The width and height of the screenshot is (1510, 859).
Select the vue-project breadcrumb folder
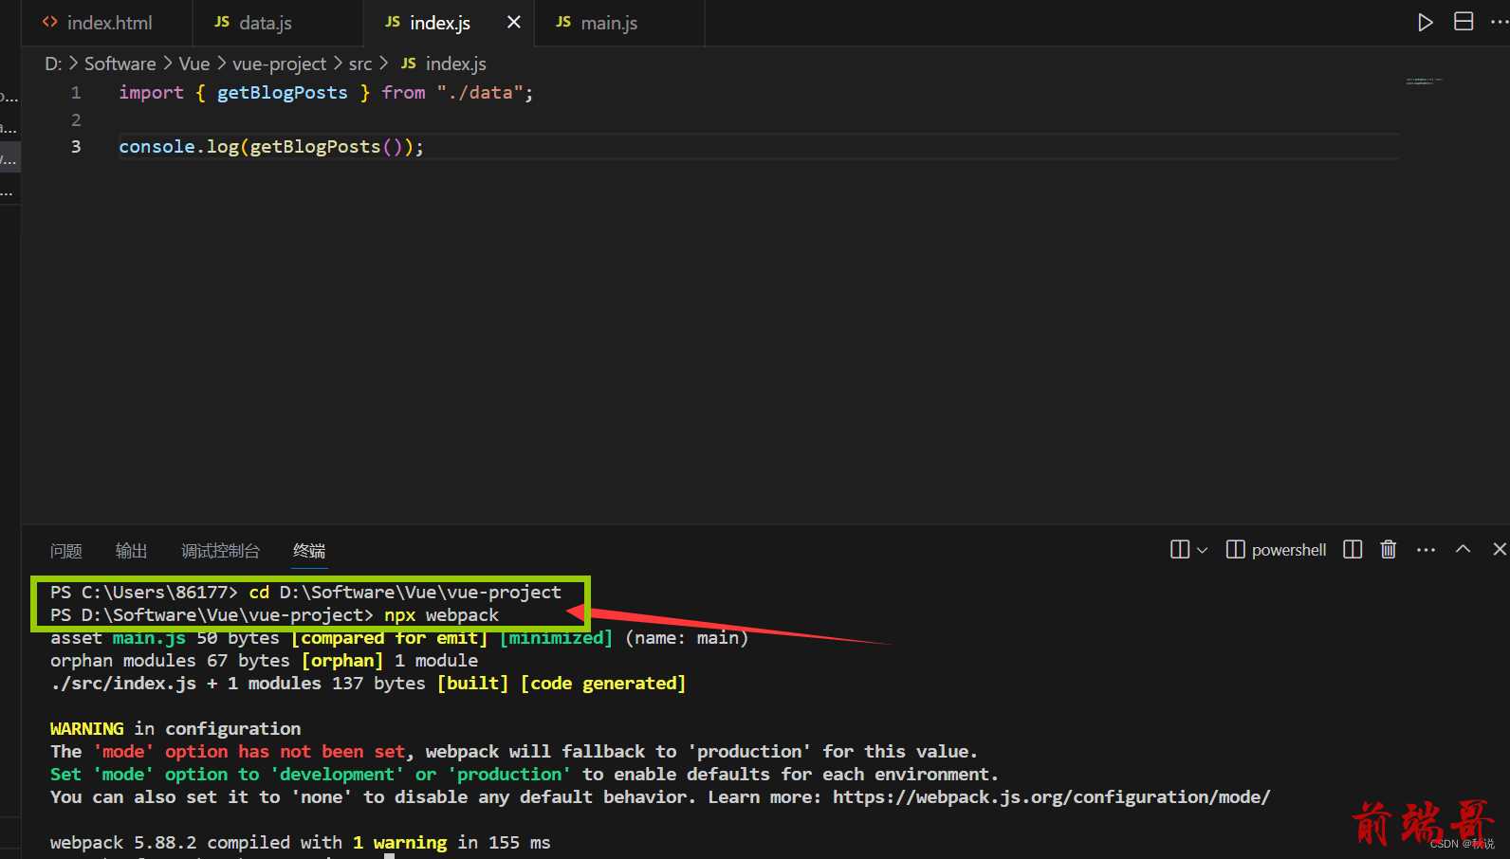click(x=280, y=64)
